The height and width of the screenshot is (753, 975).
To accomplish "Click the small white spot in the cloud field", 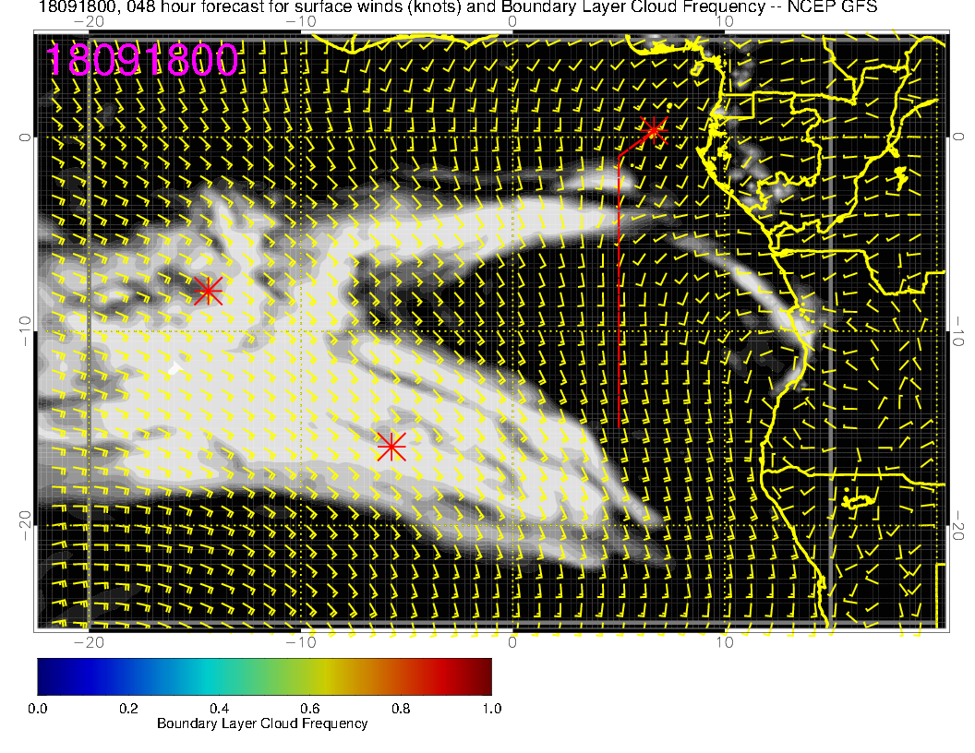I will (175, 369).
